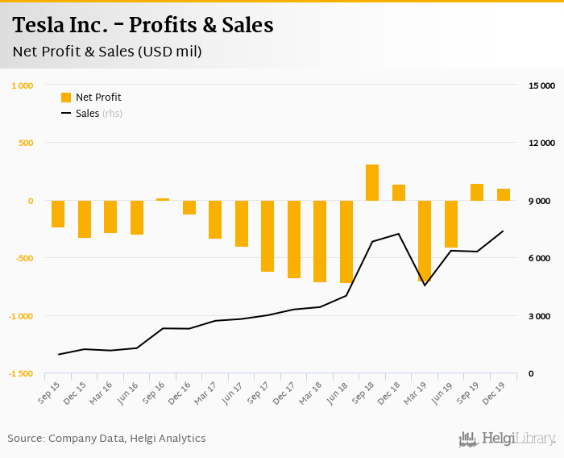
Task: Select the Sep 18 net profit bar
Action: pyautogui.click(x=372, y=183)
